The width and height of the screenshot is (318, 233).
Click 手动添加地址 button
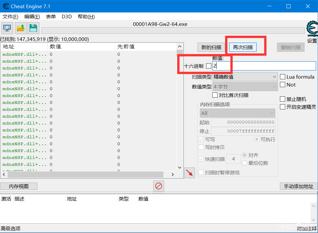[x=299, y=186]
